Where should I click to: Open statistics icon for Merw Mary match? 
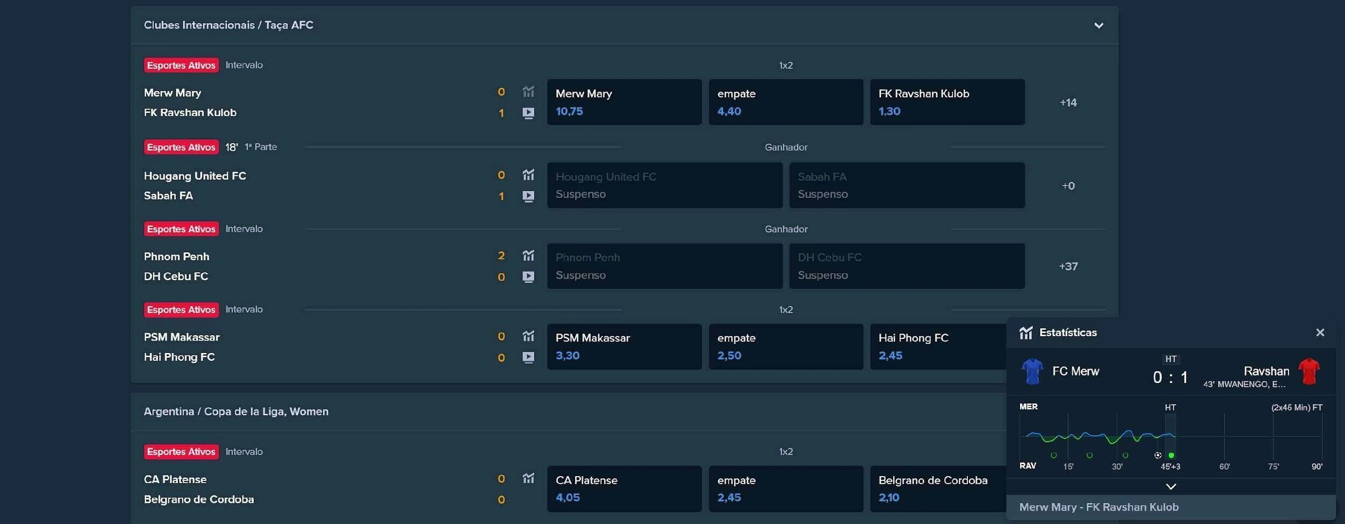click(528, 92)
